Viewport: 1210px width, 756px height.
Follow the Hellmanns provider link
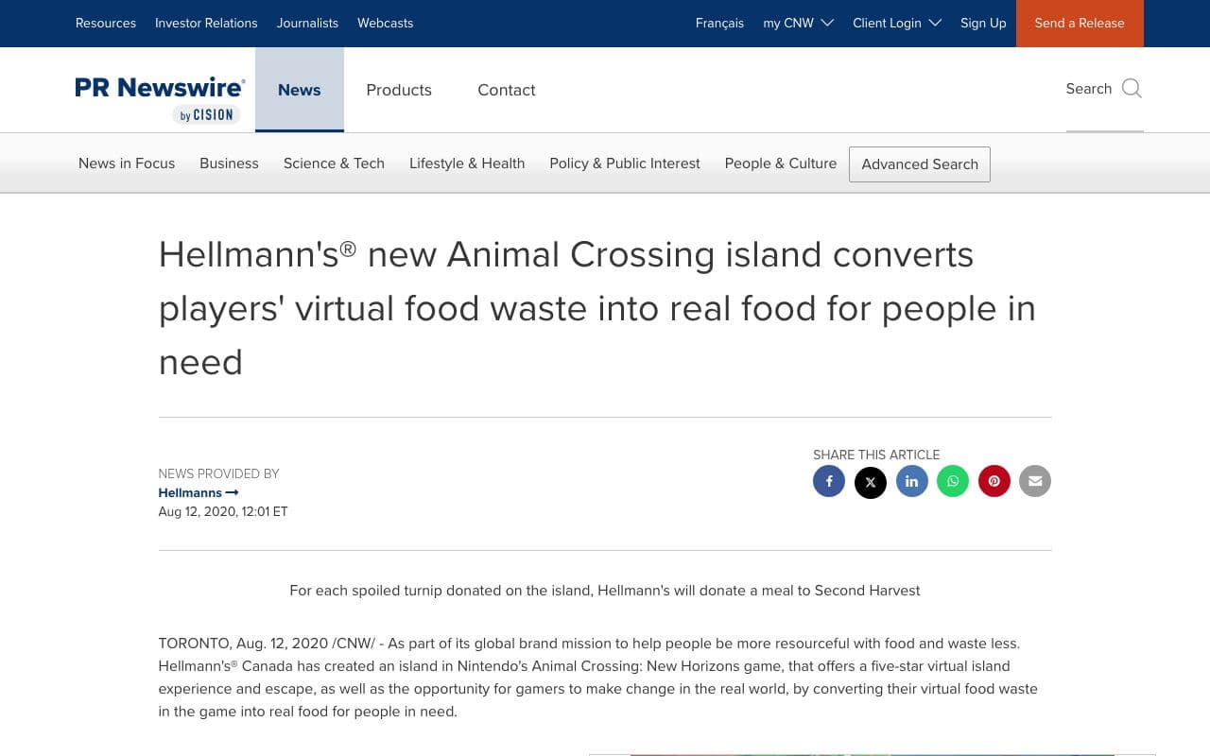199,492
